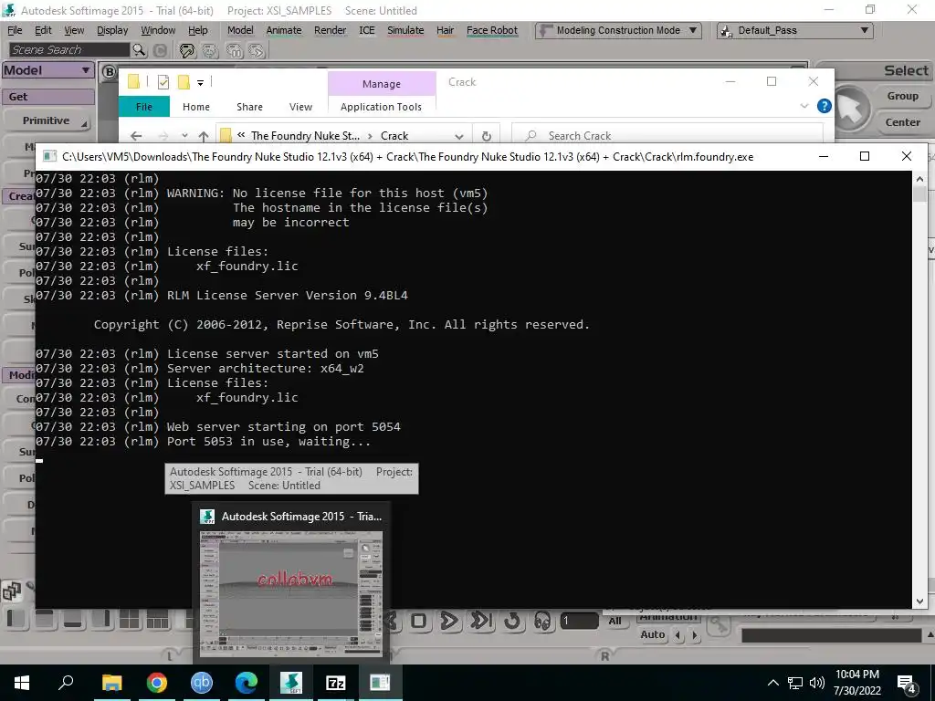
Task: Open qBittorrent from the taskbar
Action: click(x=202, y=683)
